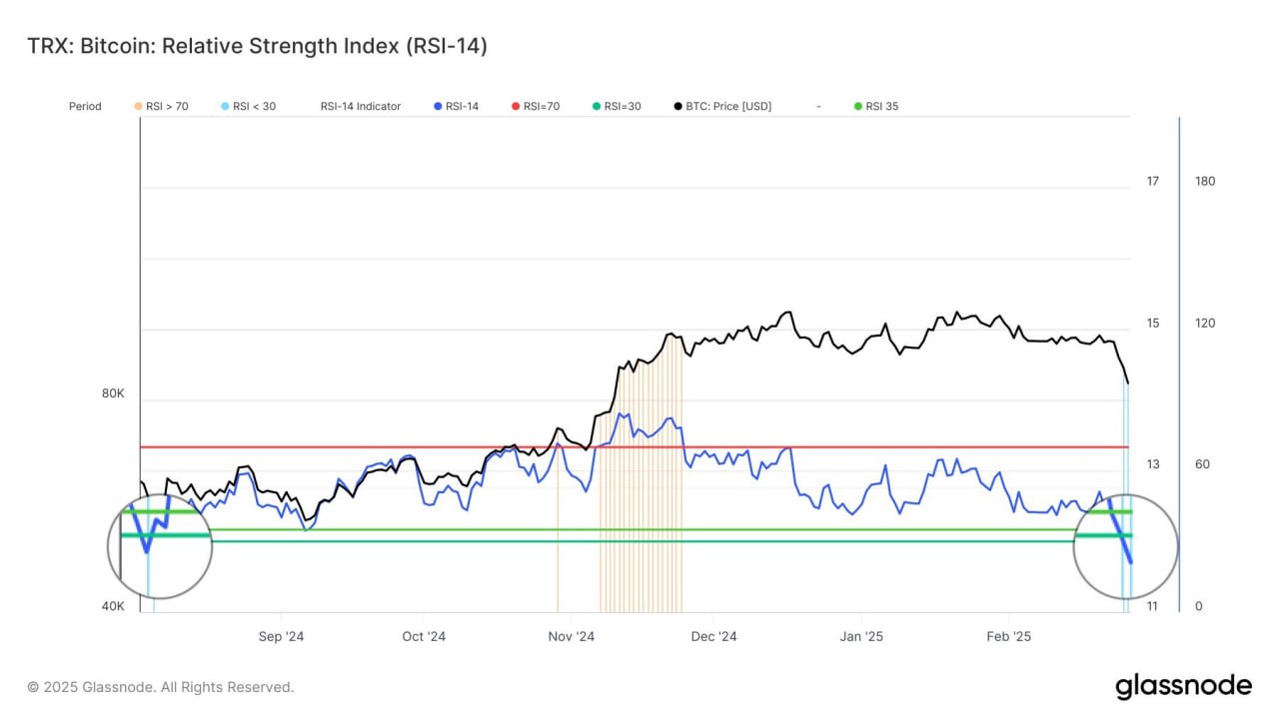The width and height of the screenshot is (1279, 719).
Task: Toggle the RSI > 70 legend entry
Action: click(x=161, y=106)
